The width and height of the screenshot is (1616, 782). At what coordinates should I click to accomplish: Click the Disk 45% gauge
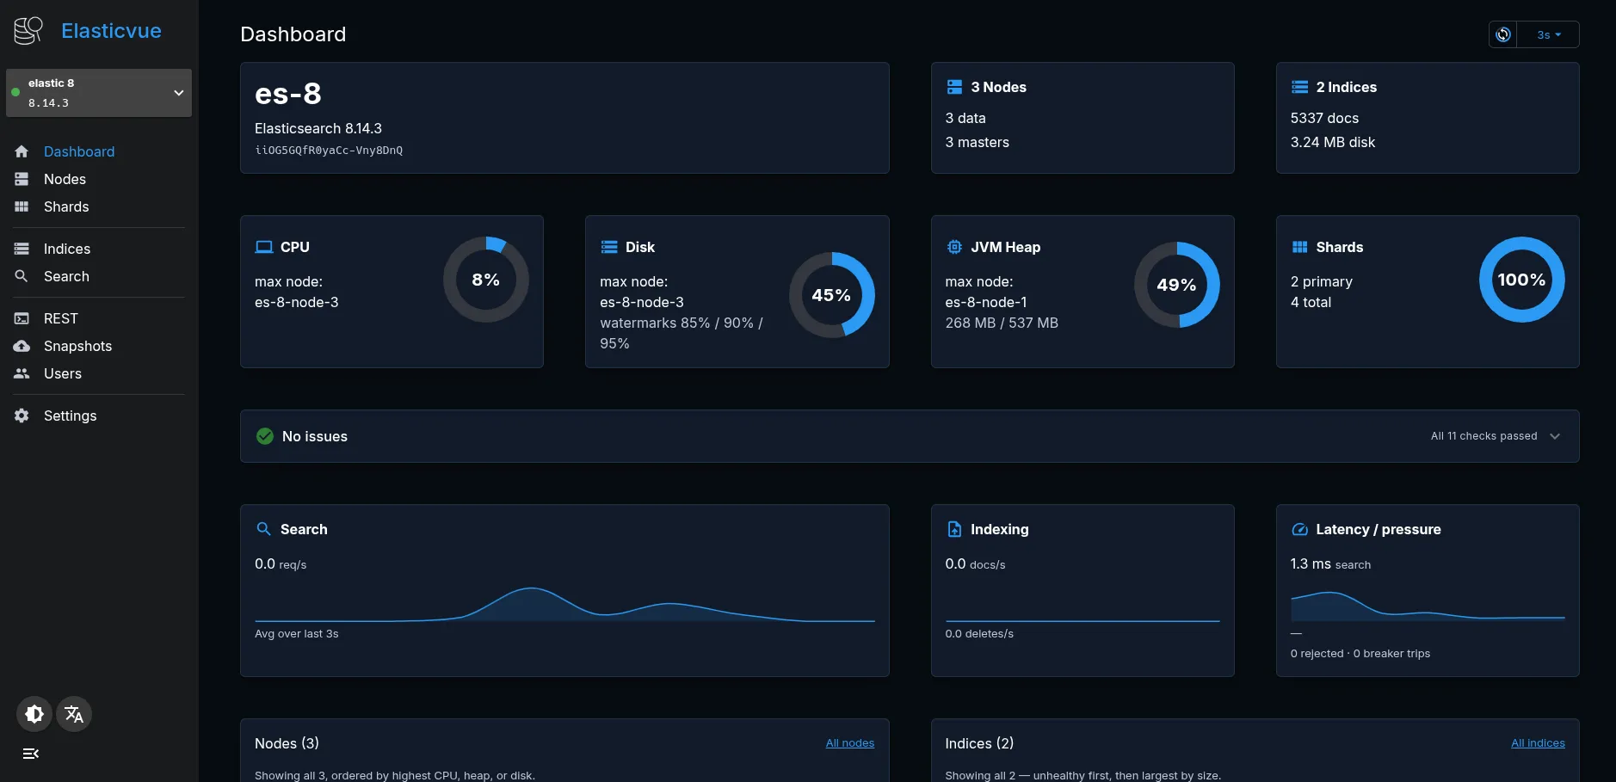coord(832,295)
